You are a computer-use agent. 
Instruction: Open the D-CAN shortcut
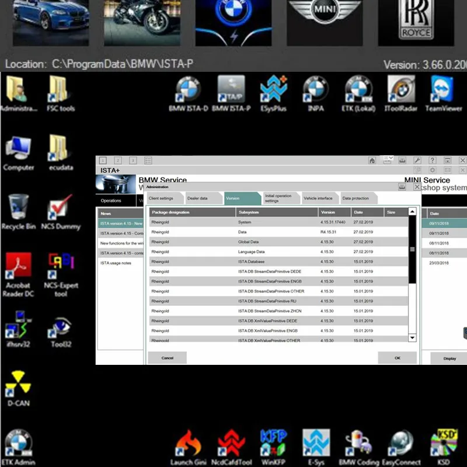19,389
